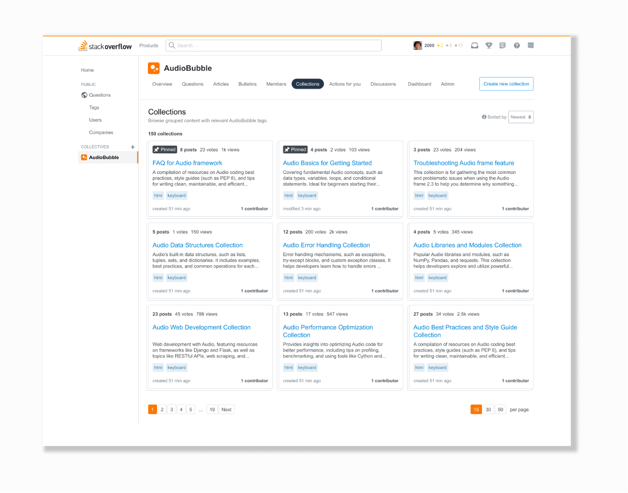Click Next page button

[x=226, y=409]
